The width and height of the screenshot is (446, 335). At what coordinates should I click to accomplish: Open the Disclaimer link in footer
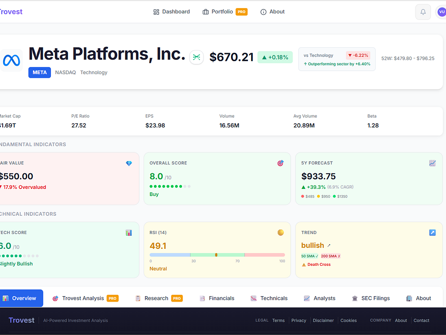pyautogui.click(x=323, y=320)
